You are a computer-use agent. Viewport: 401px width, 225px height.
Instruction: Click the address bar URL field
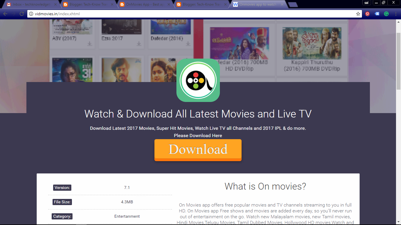click(194, 14)
